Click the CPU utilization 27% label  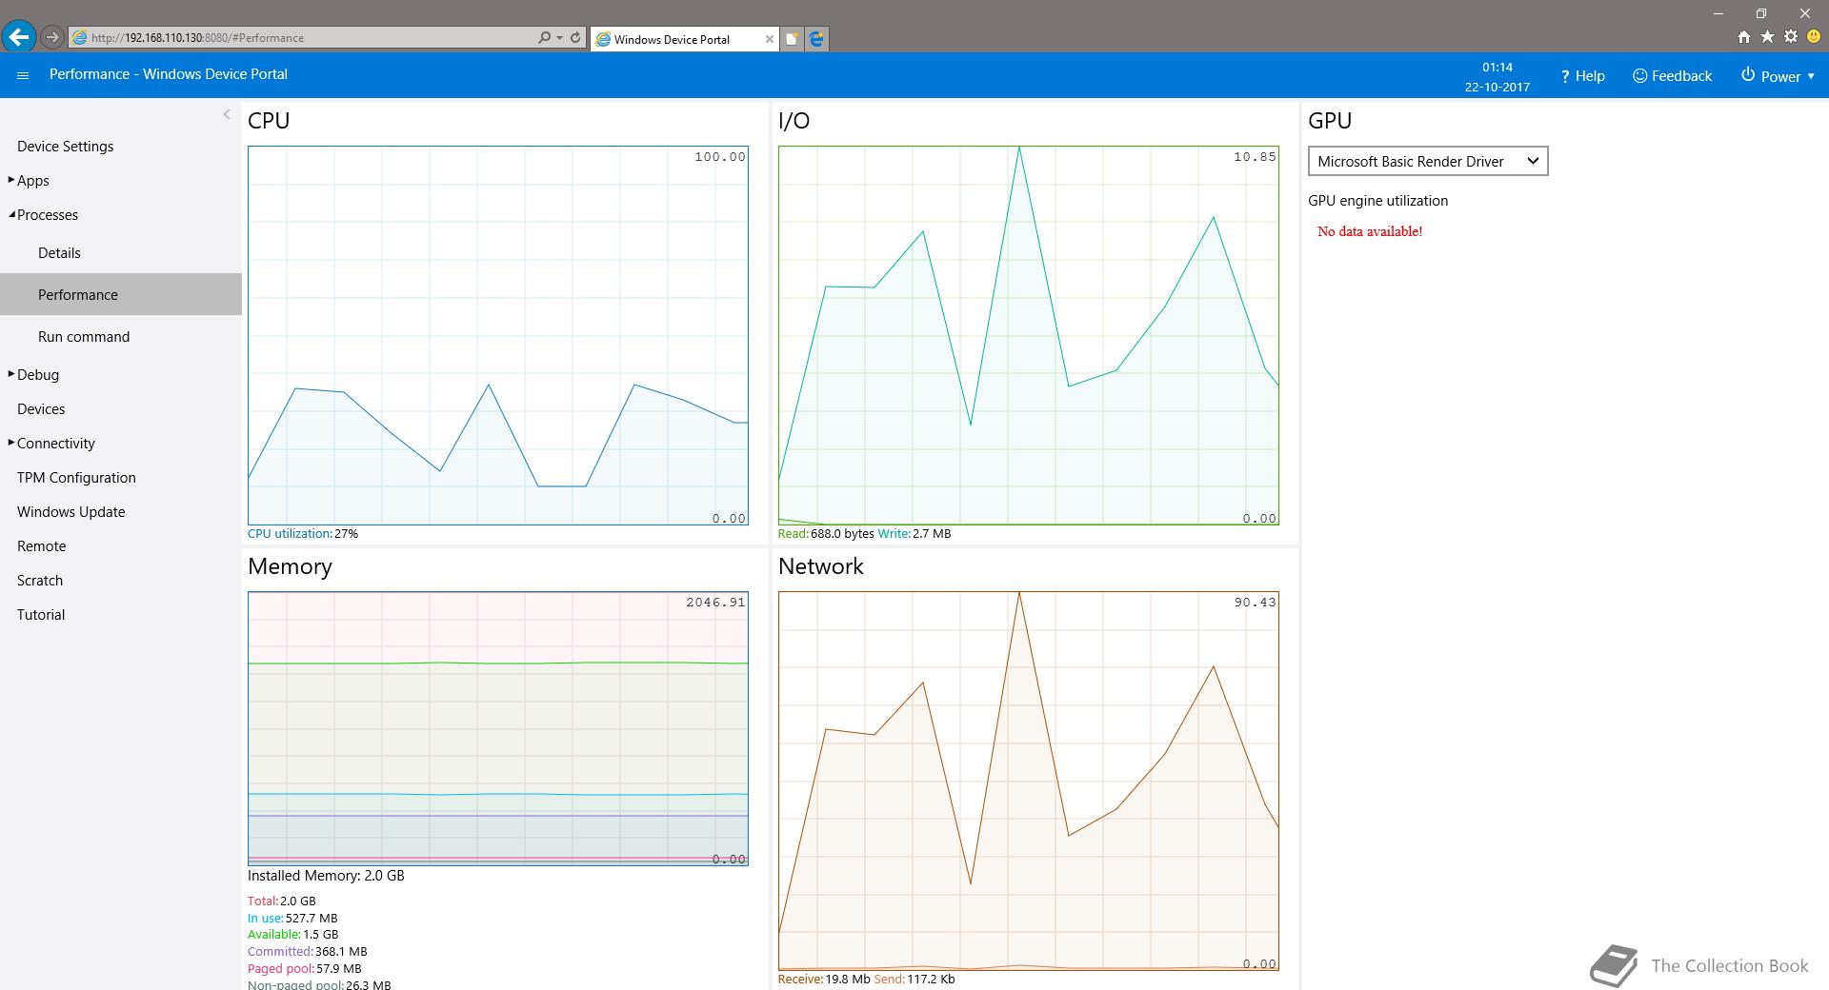(303, 533)
